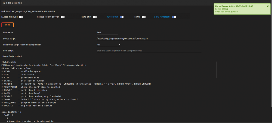Click the Edit Settings header icon
This screenshot has width=272, height=123.
4,3
